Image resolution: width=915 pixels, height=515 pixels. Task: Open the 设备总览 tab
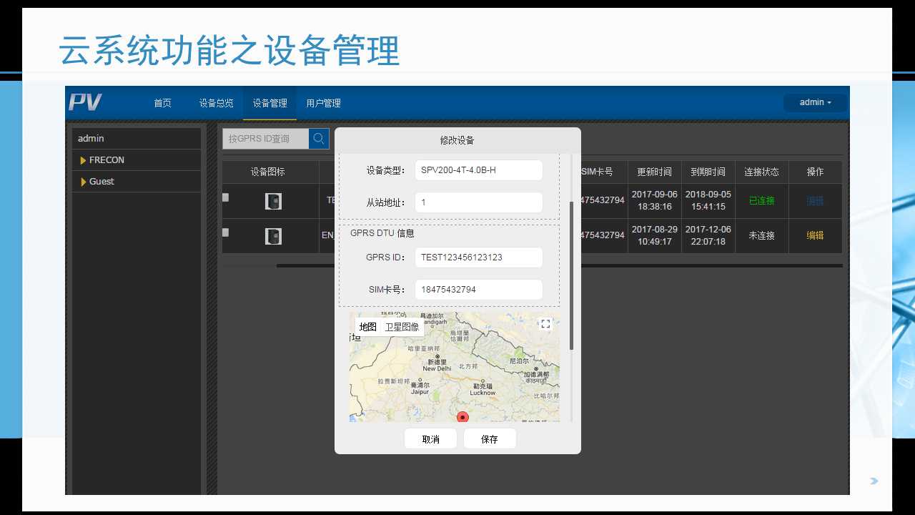pyautogui.click(x=216, y=103)
